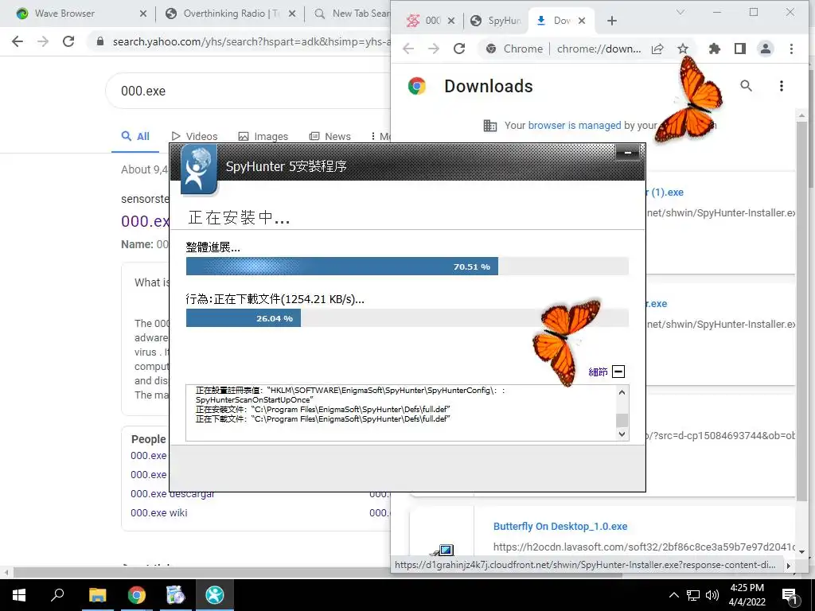The height and width of the screenshot is (611, 815).
Task: Close the Downloads tab in Chrome
Action: tap(582, 21)
